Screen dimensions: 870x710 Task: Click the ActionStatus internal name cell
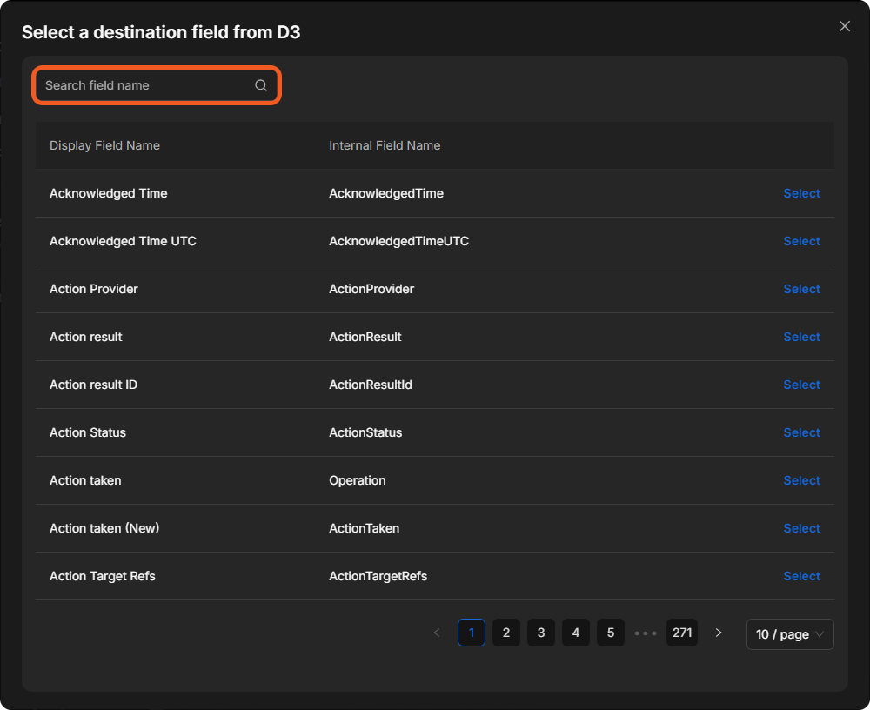[x=365, y=432]
